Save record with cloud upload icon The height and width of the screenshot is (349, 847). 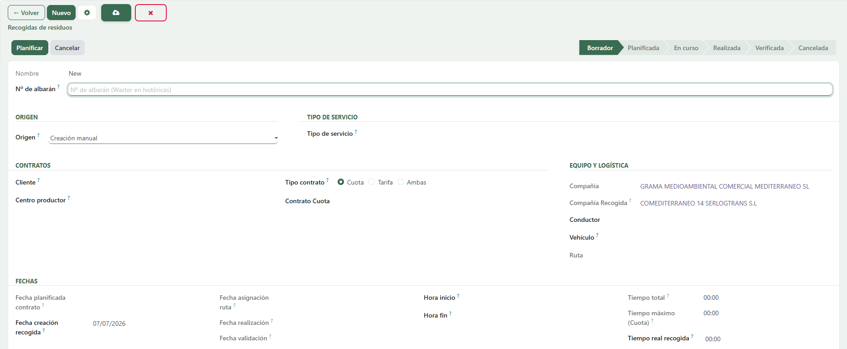(116, 13)
